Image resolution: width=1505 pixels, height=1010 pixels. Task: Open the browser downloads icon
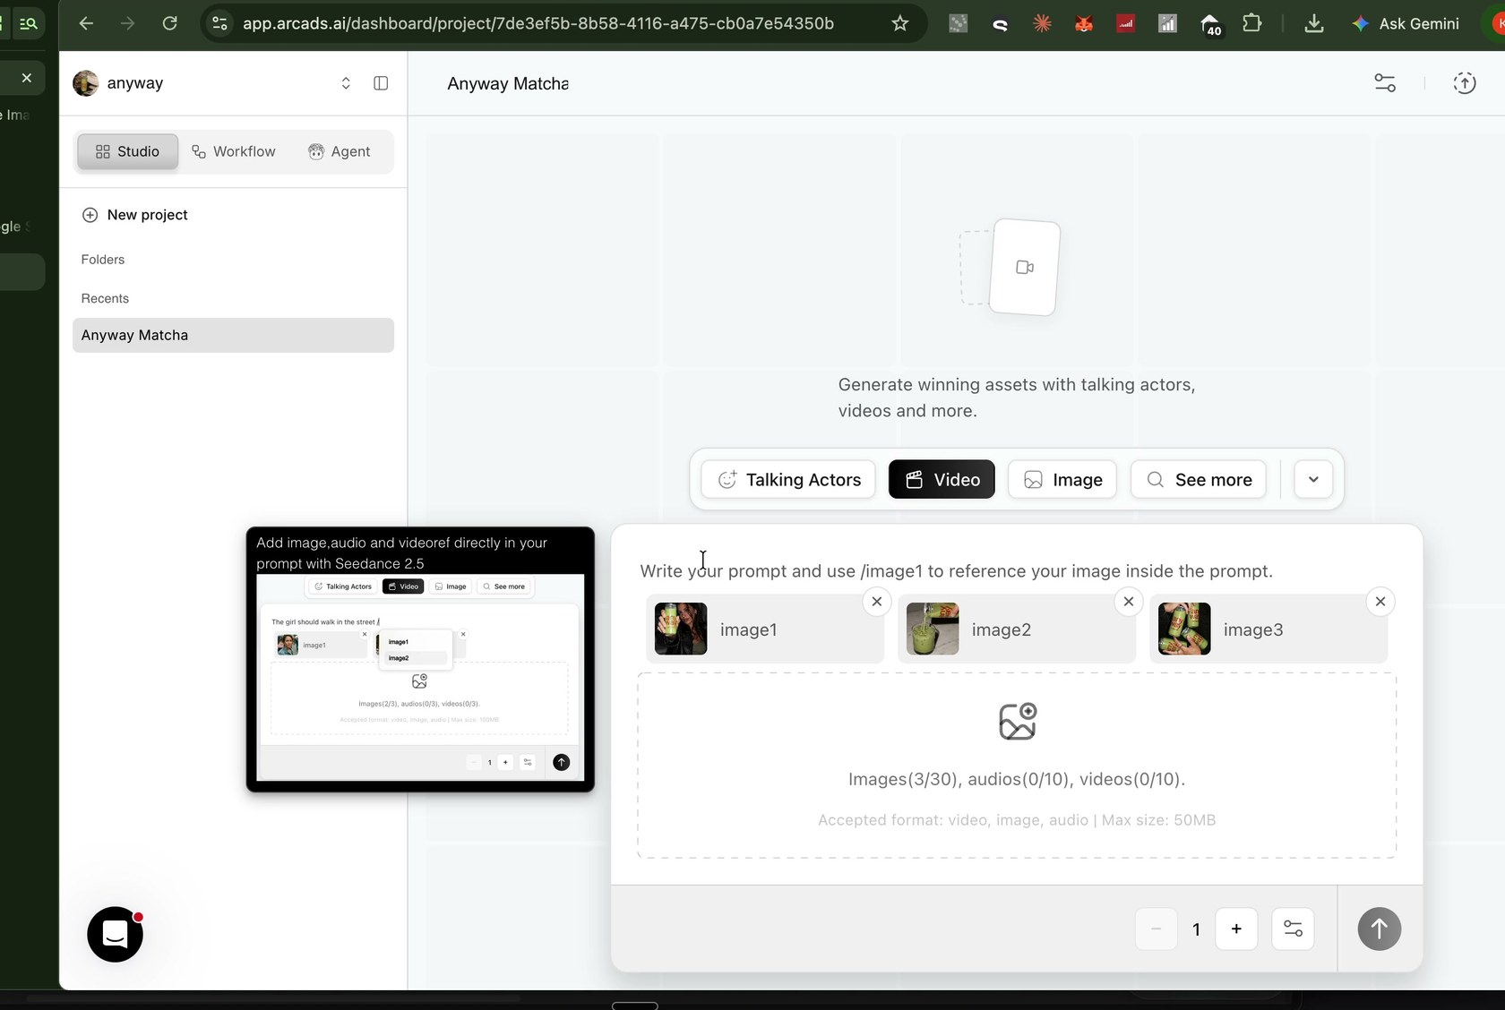tap(1314, 23)
